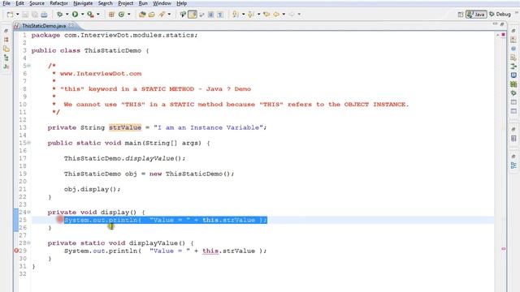Toggle the Mark Occurrences button
The width and height of the screenshot is (520, 292).
click(x=193, y=15)
